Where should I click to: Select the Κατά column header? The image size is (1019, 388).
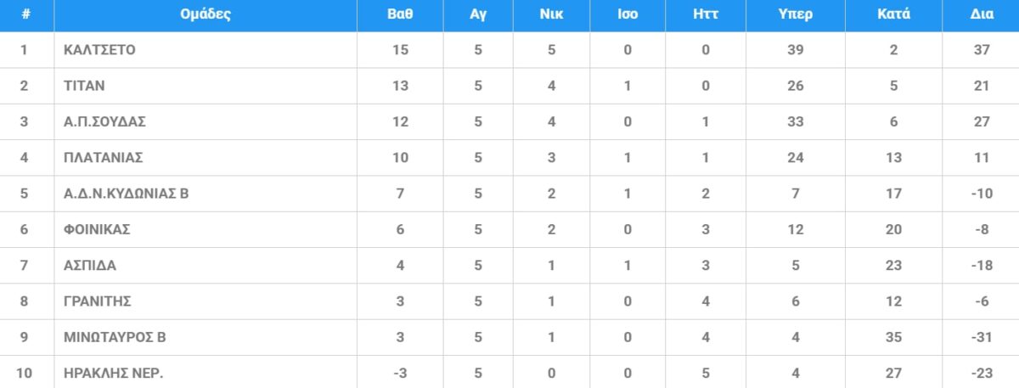893,14
